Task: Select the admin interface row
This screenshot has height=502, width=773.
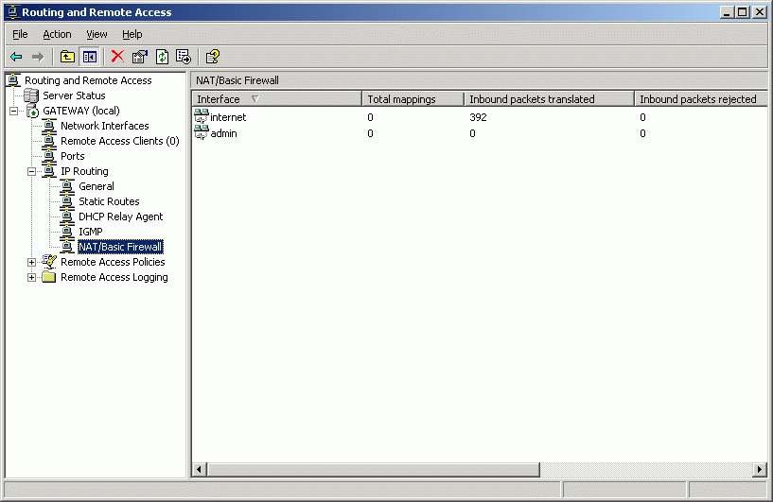Action: [480, 133]
